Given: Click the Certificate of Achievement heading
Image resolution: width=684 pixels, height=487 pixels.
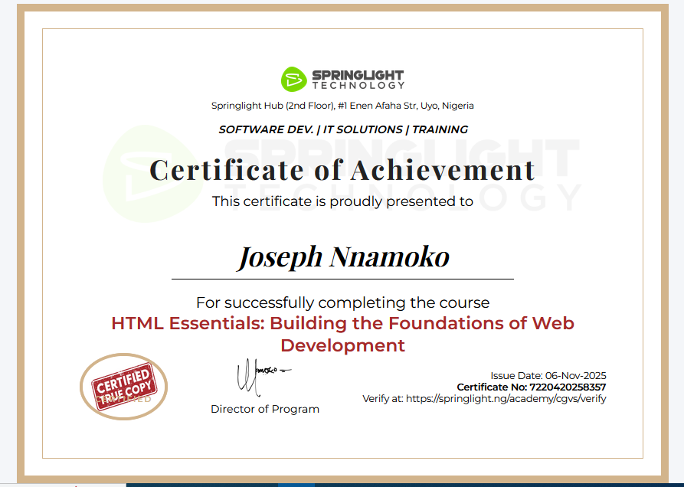Looking at the screenshot, I should click(x=342, y=169).
